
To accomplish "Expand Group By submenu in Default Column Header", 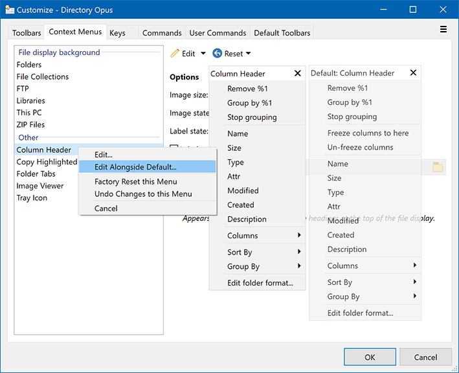I will pyautogui.click(x=414, y=296).
